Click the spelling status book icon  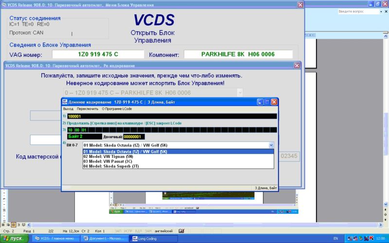point(181,231)
